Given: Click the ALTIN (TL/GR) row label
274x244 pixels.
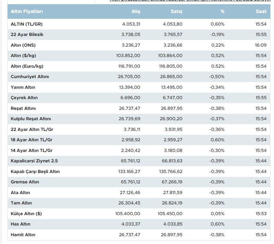Looking at the screenshot, I should pos(27,24).
